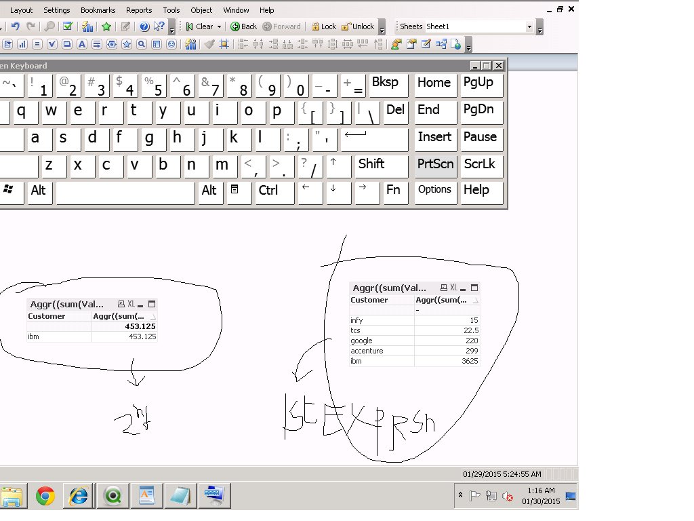Expand navigation toolbar overflow after Unlock

pyautogui.click(x=382, y=27)
